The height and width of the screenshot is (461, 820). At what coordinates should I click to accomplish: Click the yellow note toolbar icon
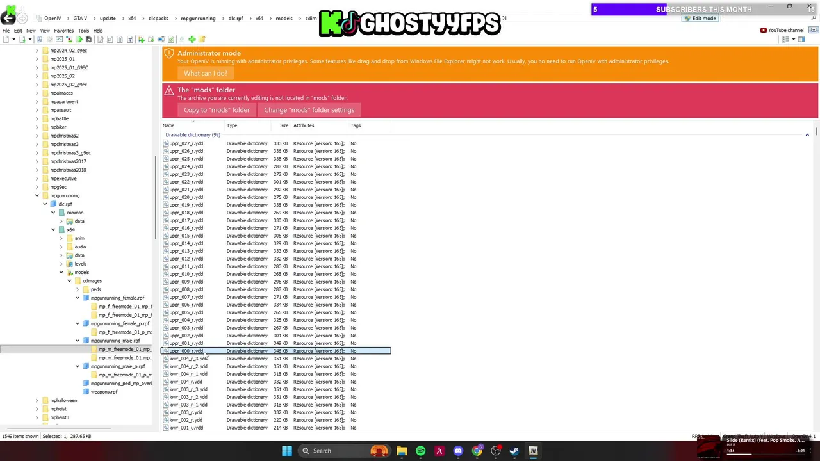pyautogui.click(x=202, y=40)
